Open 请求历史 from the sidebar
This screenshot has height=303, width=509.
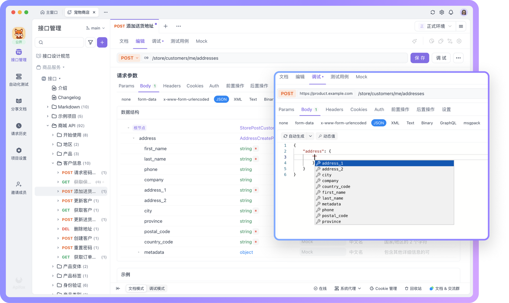[19, 129]
